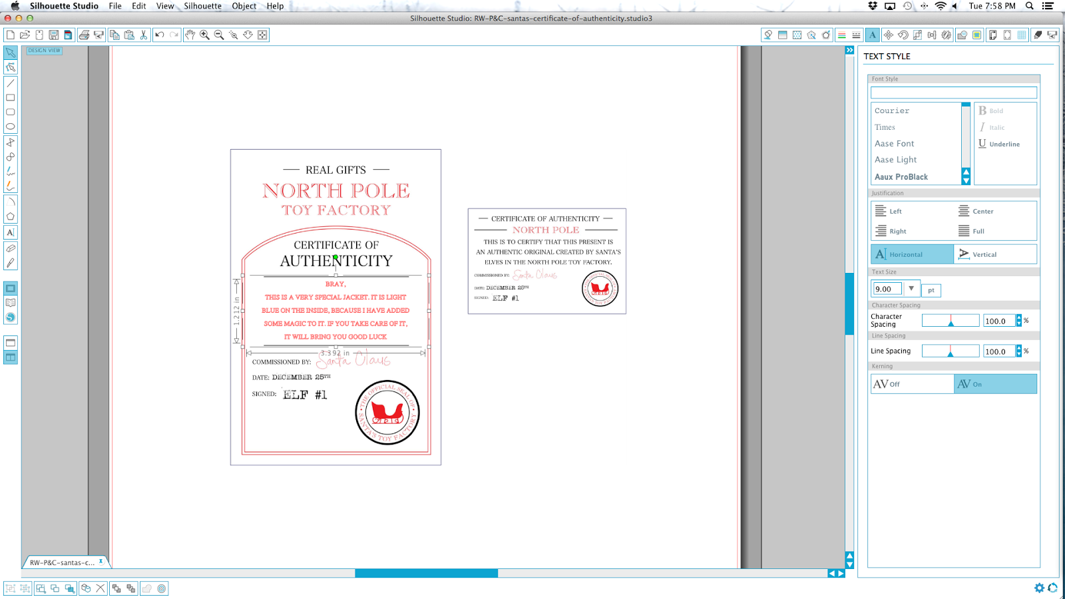Print the design using the printer icon
This screenshot has width=1065, height=599.
tap(84, 35)
